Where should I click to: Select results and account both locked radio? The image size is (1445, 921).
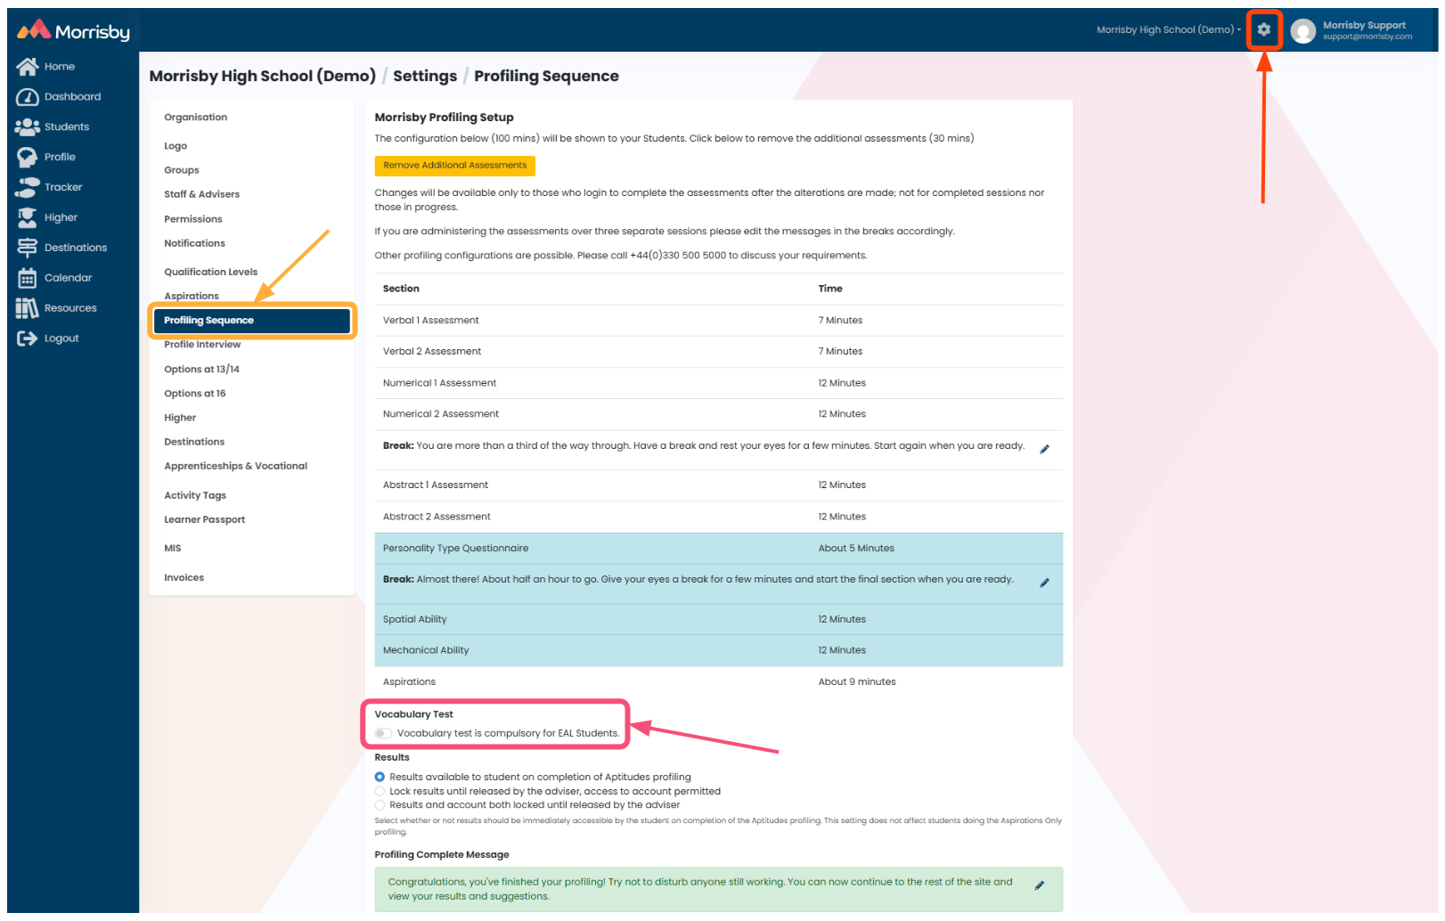(380, 805)
